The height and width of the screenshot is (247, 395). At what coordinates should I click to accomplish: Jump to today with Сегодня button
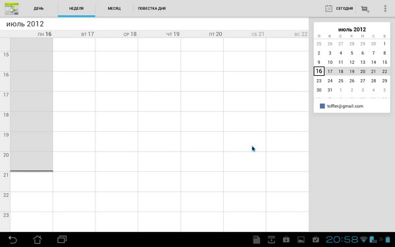pos(339,9)
